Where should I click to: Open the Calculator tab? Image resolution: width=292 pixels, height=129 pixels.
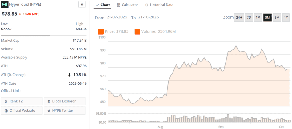point(127,5)
